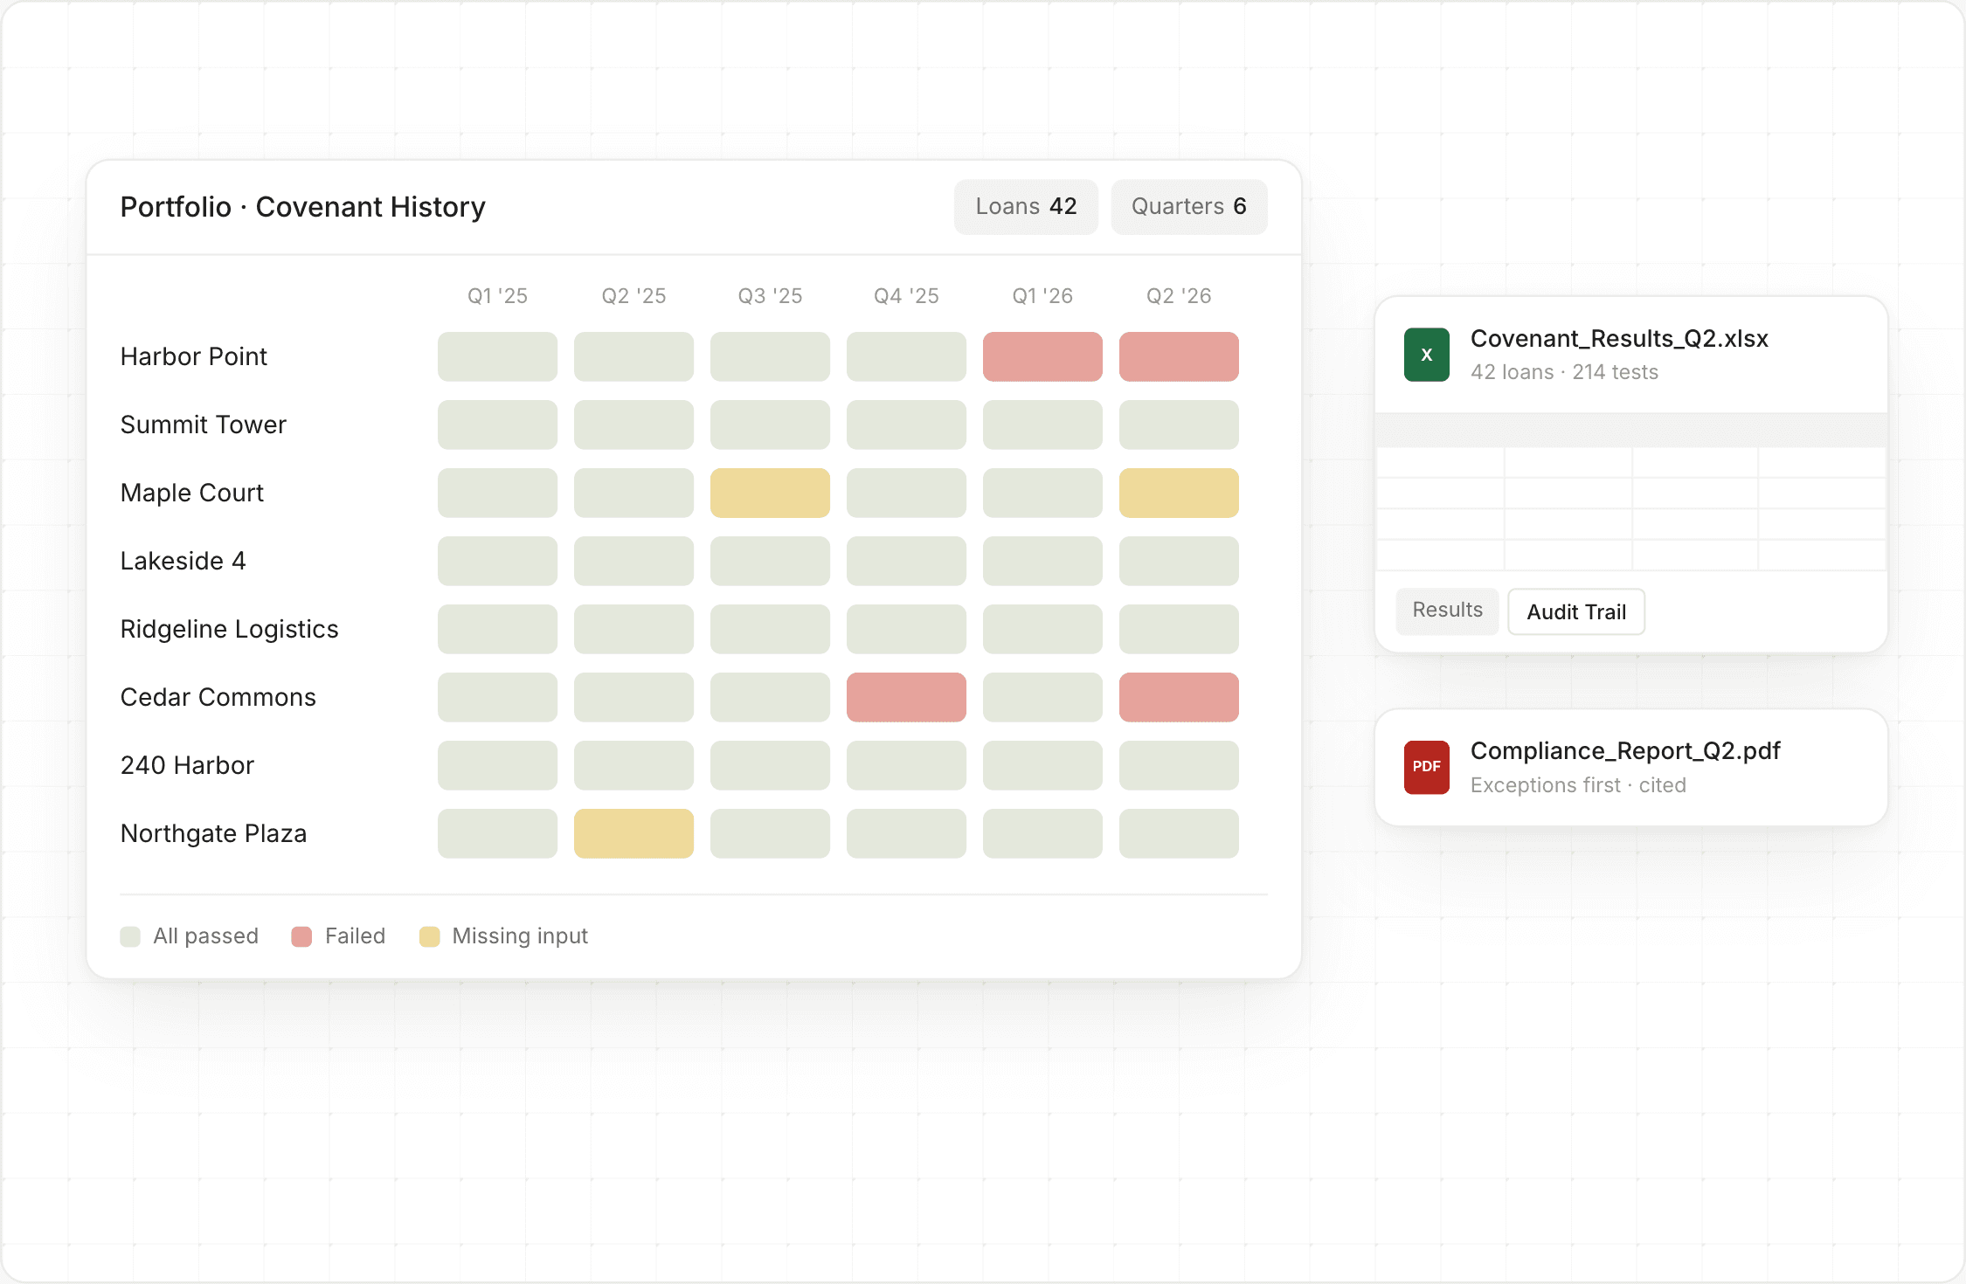
Task: Open the Covenant_Results_Q2.xlsx file name
Action: (1618, 339)
